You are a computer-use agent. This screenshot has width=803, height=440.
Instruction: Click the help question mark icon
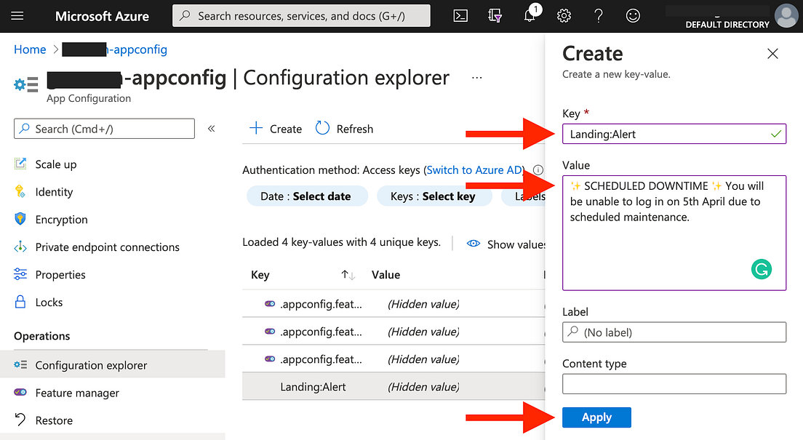click(x=599, y=15)
